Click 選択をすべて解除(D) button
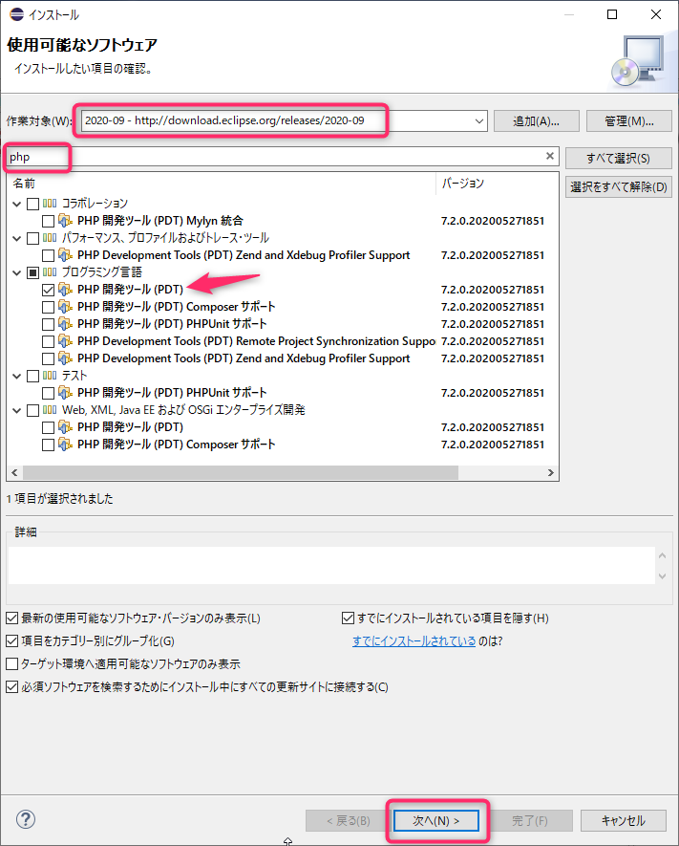 click(618, 186)
